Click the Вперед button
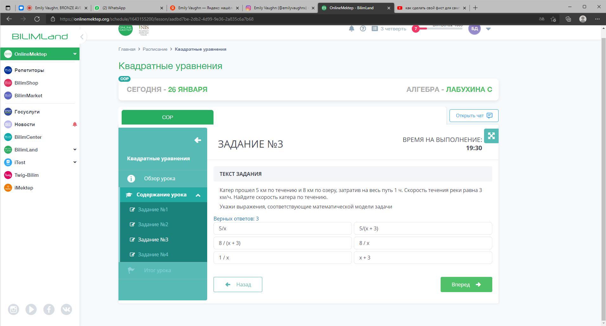 tap(466, 284)
